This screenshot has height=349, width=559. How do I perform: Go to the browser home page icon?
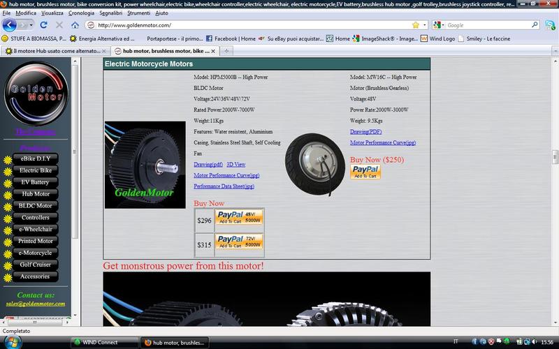[x=75, y=25]
